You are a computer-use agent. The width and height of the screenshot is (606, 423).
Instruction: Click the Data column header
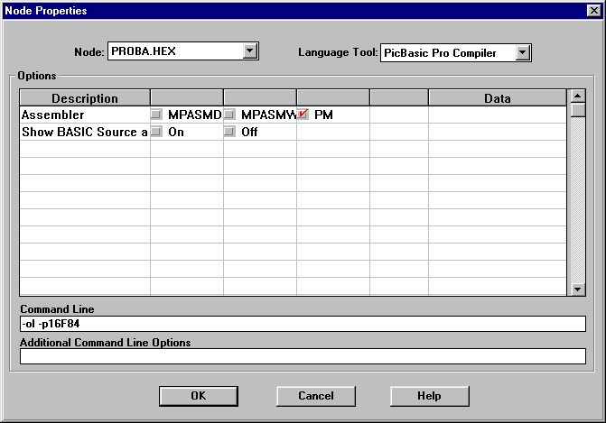498,98
